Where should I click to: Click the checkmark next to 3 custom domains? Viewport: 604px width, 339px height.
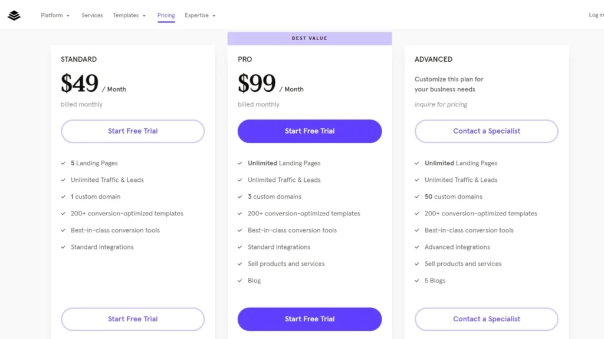click(240, 197)
